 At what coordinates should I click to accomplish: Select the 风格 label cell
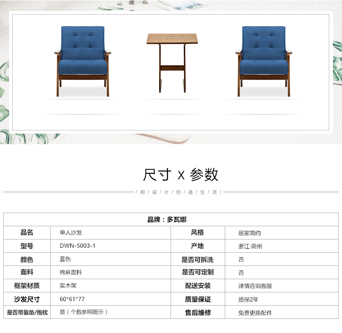coord(197,233)
